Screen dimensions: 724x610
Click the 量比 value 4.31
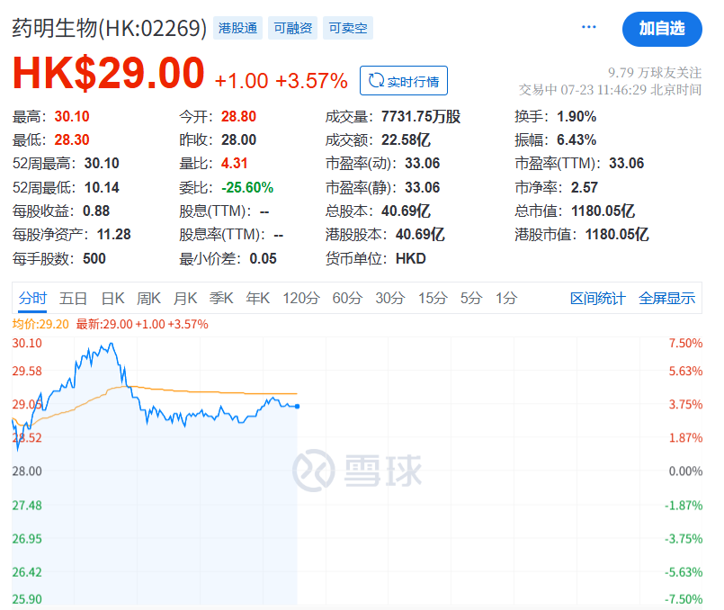click(x=235, y=164)
